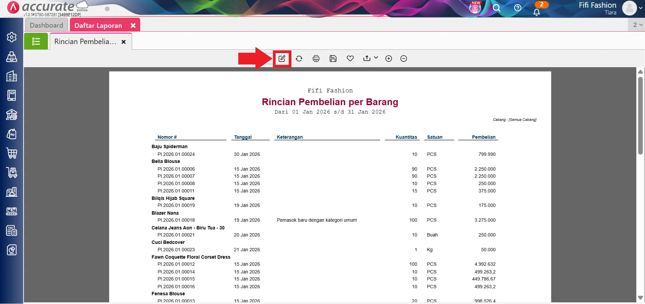Click the scrollbar down arrow

[x=641, y=298]
